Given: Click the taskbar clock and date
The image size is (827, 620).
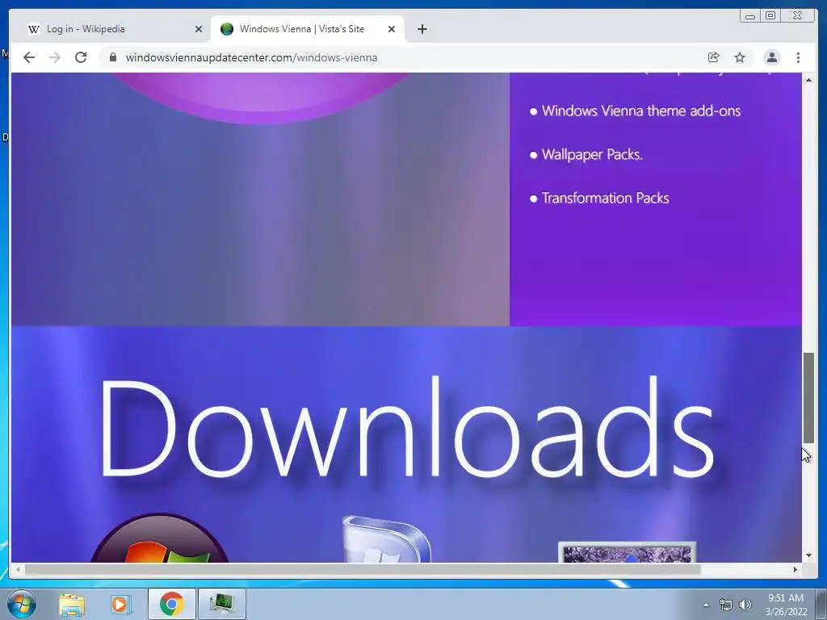Looking at the screenshot, I should point(786,605).
